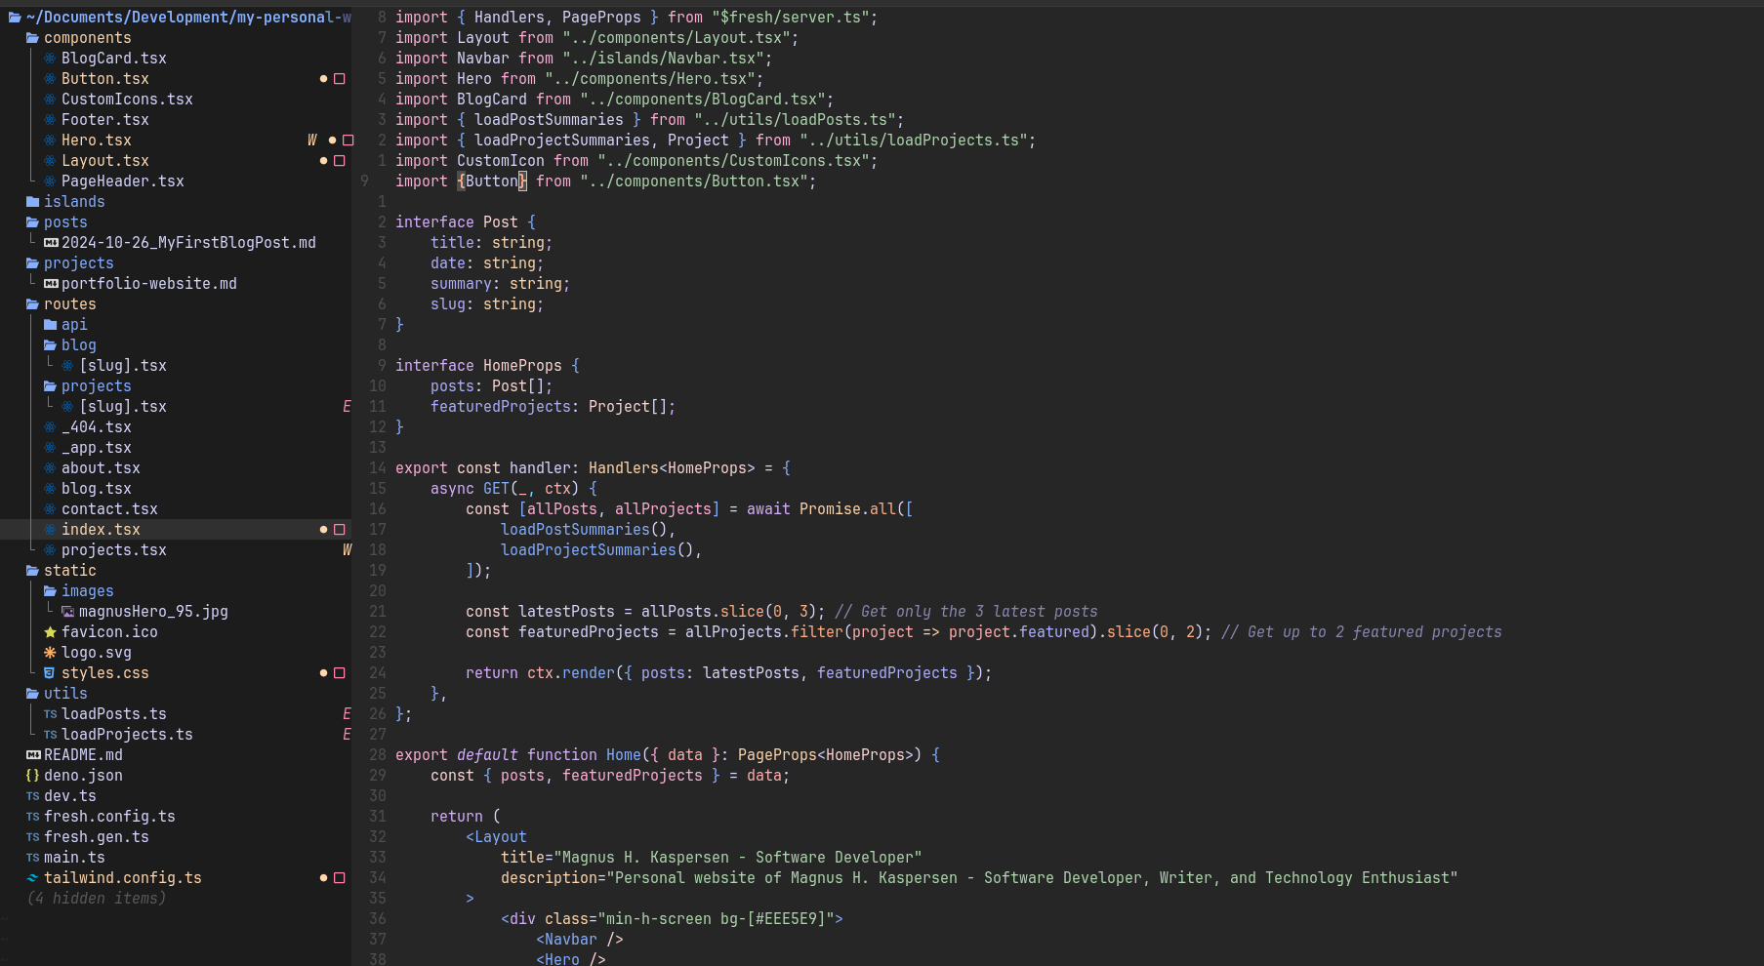Click the markdown icon beside README.md
The height and width of the screenshot is (966, 1764).
[33, 755]
